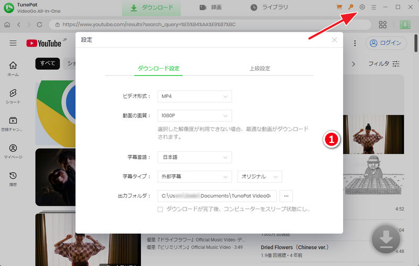Select the 録画 top tab
Screen dimensions: 419x266
point(211,7)
